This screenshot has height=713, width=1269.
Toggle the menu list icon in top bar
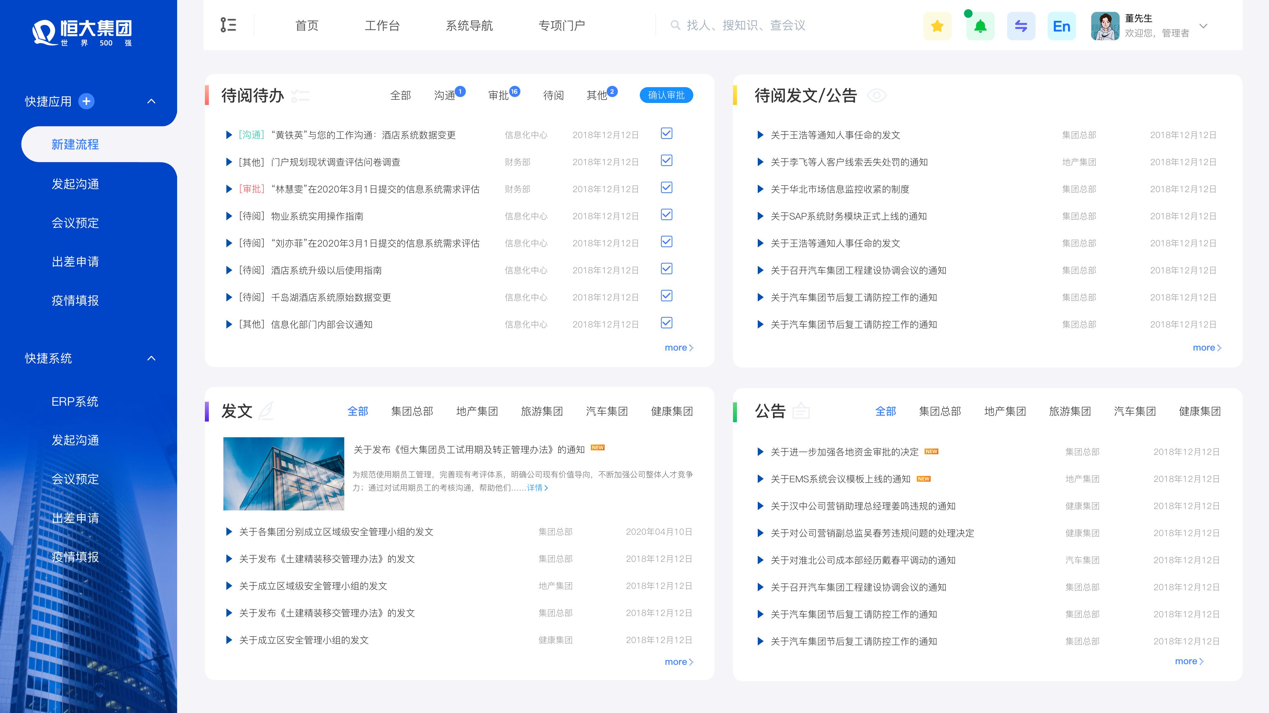(x=228, y=25)
